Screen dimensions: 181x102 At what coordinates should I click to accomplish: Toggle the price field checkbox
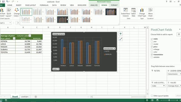tap(152, 47)
